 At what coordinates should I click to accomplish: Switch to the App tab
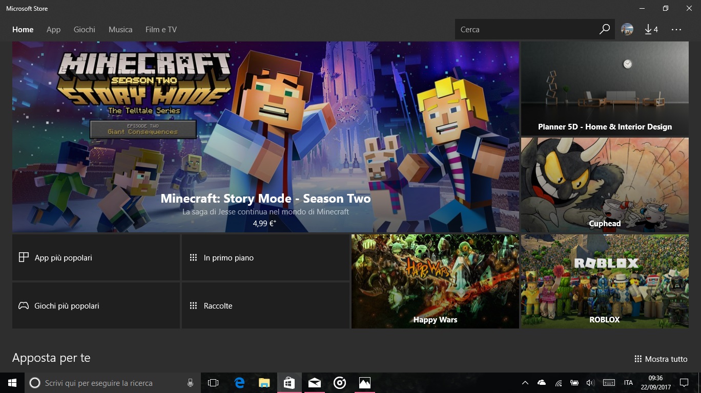53,30
